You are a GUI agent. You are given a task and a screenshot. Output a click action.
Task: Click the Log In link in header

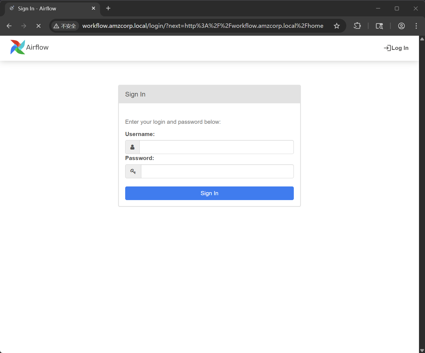click(x=396, y=48)
